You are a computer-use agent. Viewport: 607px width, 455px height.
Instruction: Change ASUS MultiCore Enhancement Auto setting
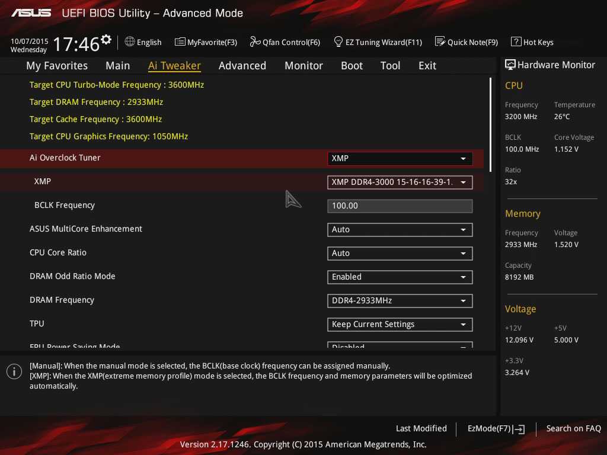pyautogui.click(x=400, y=229)
